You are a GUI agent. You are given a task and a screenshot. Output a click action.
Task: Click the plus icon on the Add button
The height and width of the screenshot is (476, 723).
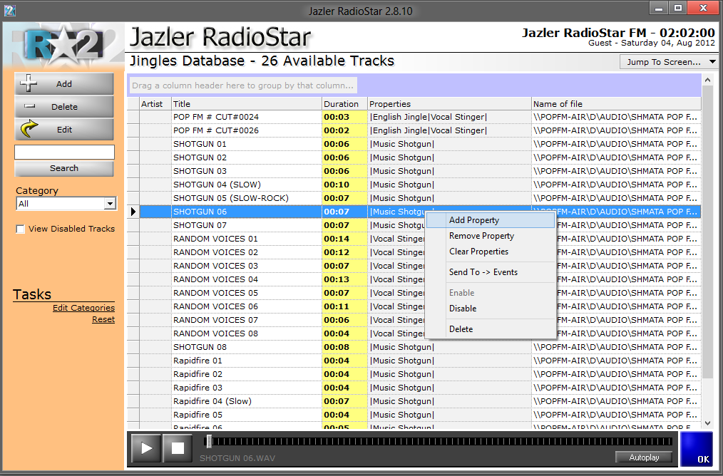[x=29, y=84]
